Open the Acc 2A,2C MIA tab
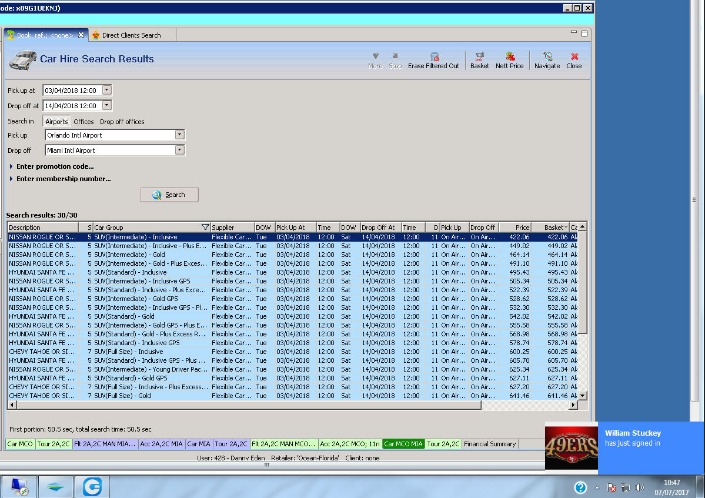705x498 pixels. (x=162, y=444)
